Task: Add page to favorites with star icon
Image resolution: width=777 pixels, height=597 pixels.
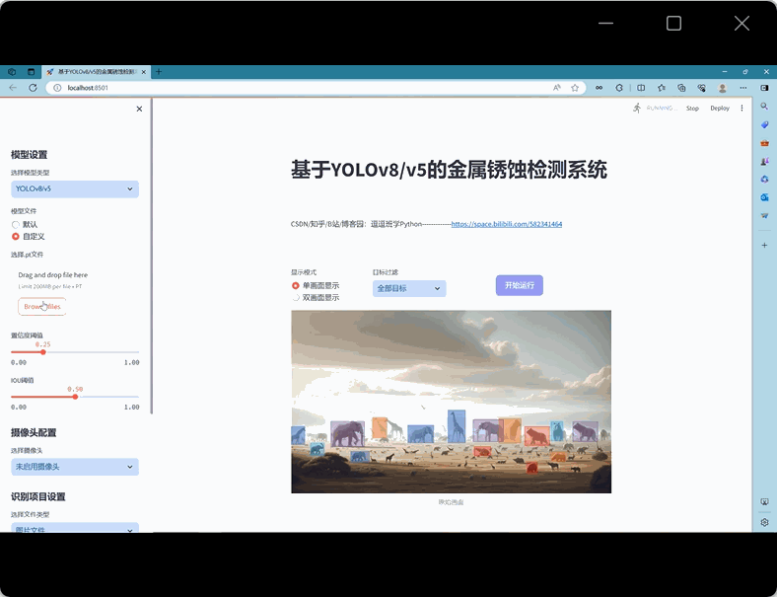Action: (575, 88)
